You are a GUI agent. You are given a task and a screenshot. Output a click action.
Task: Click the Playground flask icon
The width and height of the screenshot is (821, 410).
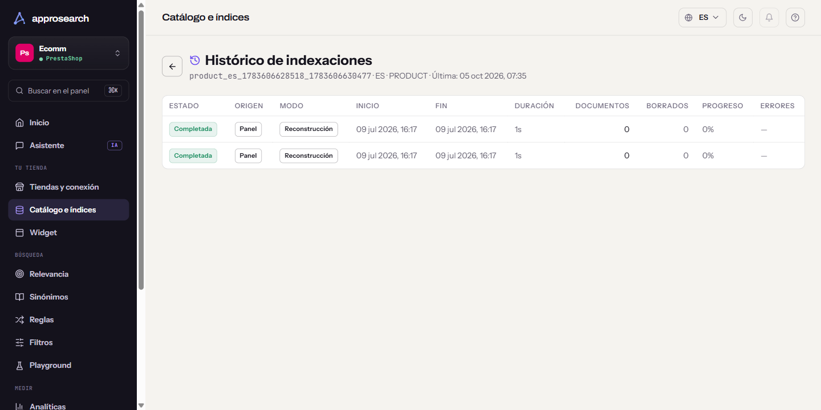tap(19, 365)
